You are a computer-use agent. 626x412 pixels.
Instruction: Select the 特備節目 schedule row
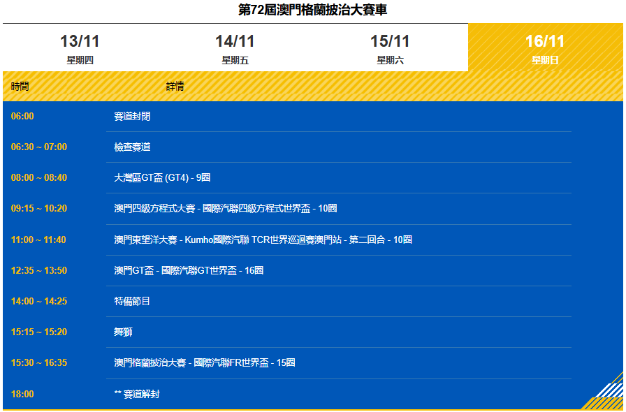[132, 302]
